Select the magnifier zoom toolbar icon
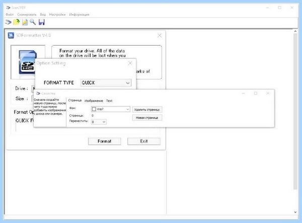This screenshot has height=223, width=302. coord(33,22)
